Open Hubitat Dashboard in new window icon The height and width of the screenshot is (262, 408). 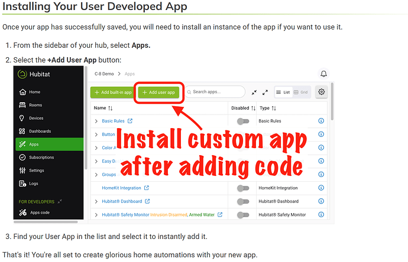(x=147, y=201)
